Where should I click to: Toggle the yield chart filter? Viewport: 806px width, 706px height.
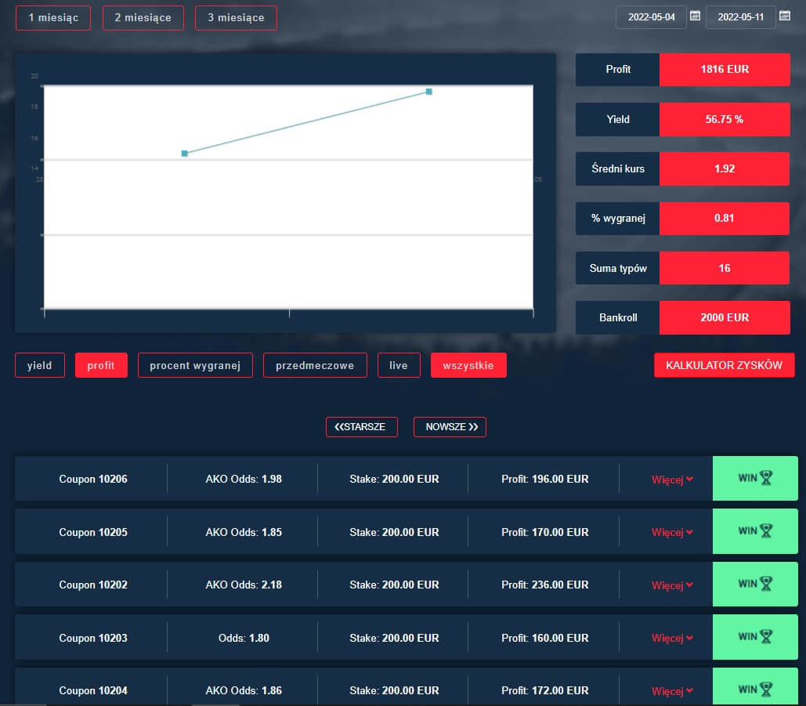40,365
